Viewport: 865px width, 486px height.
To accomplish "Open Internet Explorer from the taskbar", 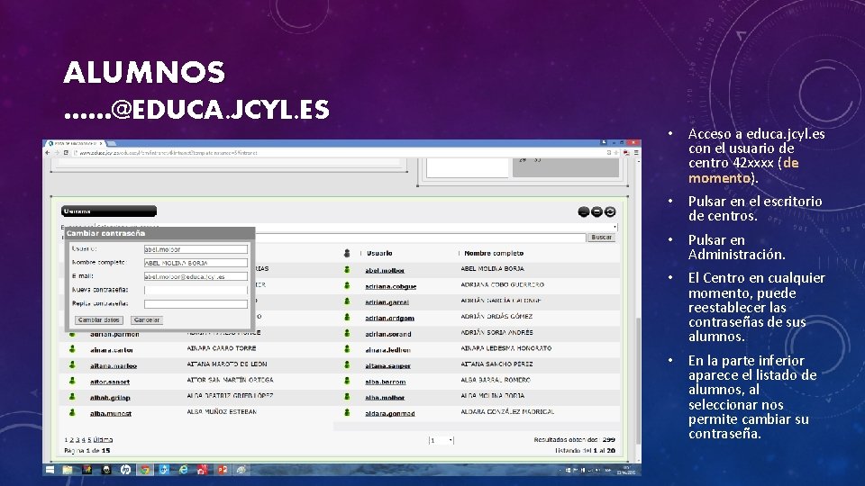I will click(x=184, y=470).
